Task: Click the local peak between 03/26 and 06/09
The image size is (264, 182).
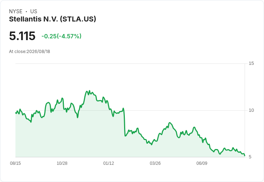Action: point(170,123)
